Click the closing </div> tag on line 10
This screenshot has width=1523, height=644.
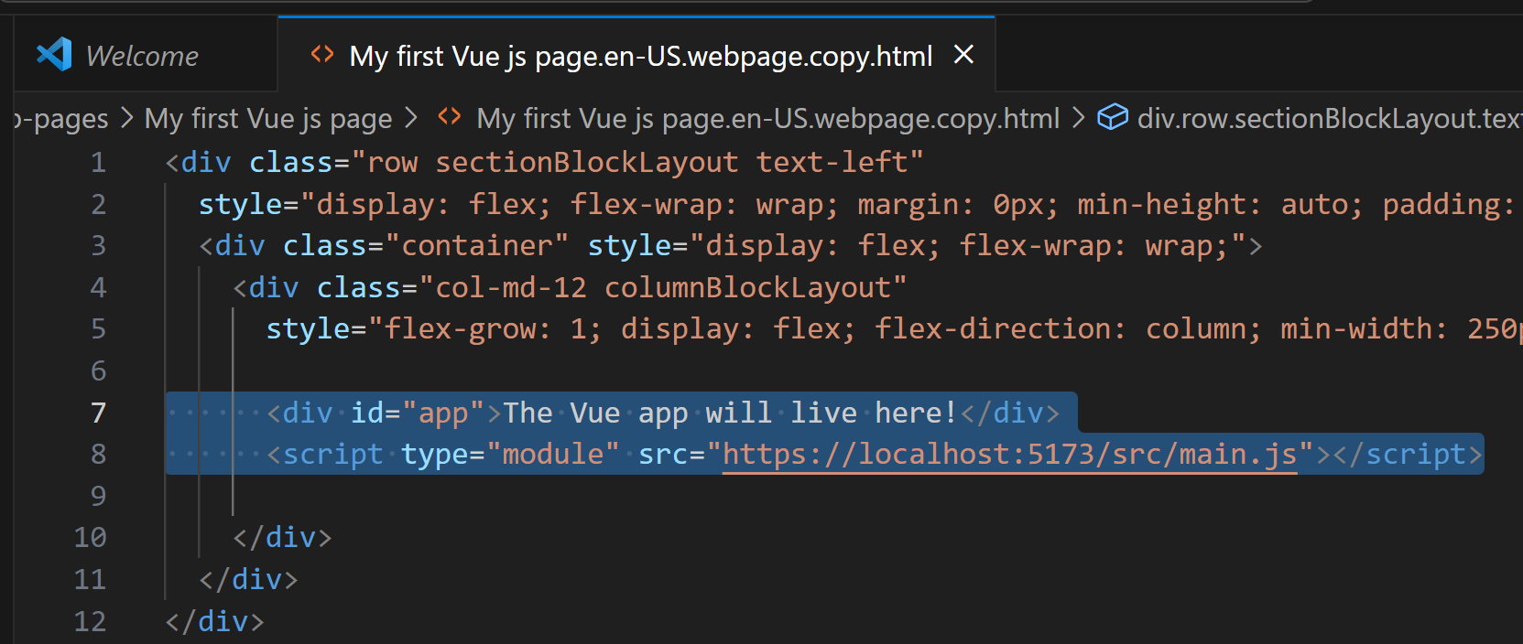(x=282, y=537)
